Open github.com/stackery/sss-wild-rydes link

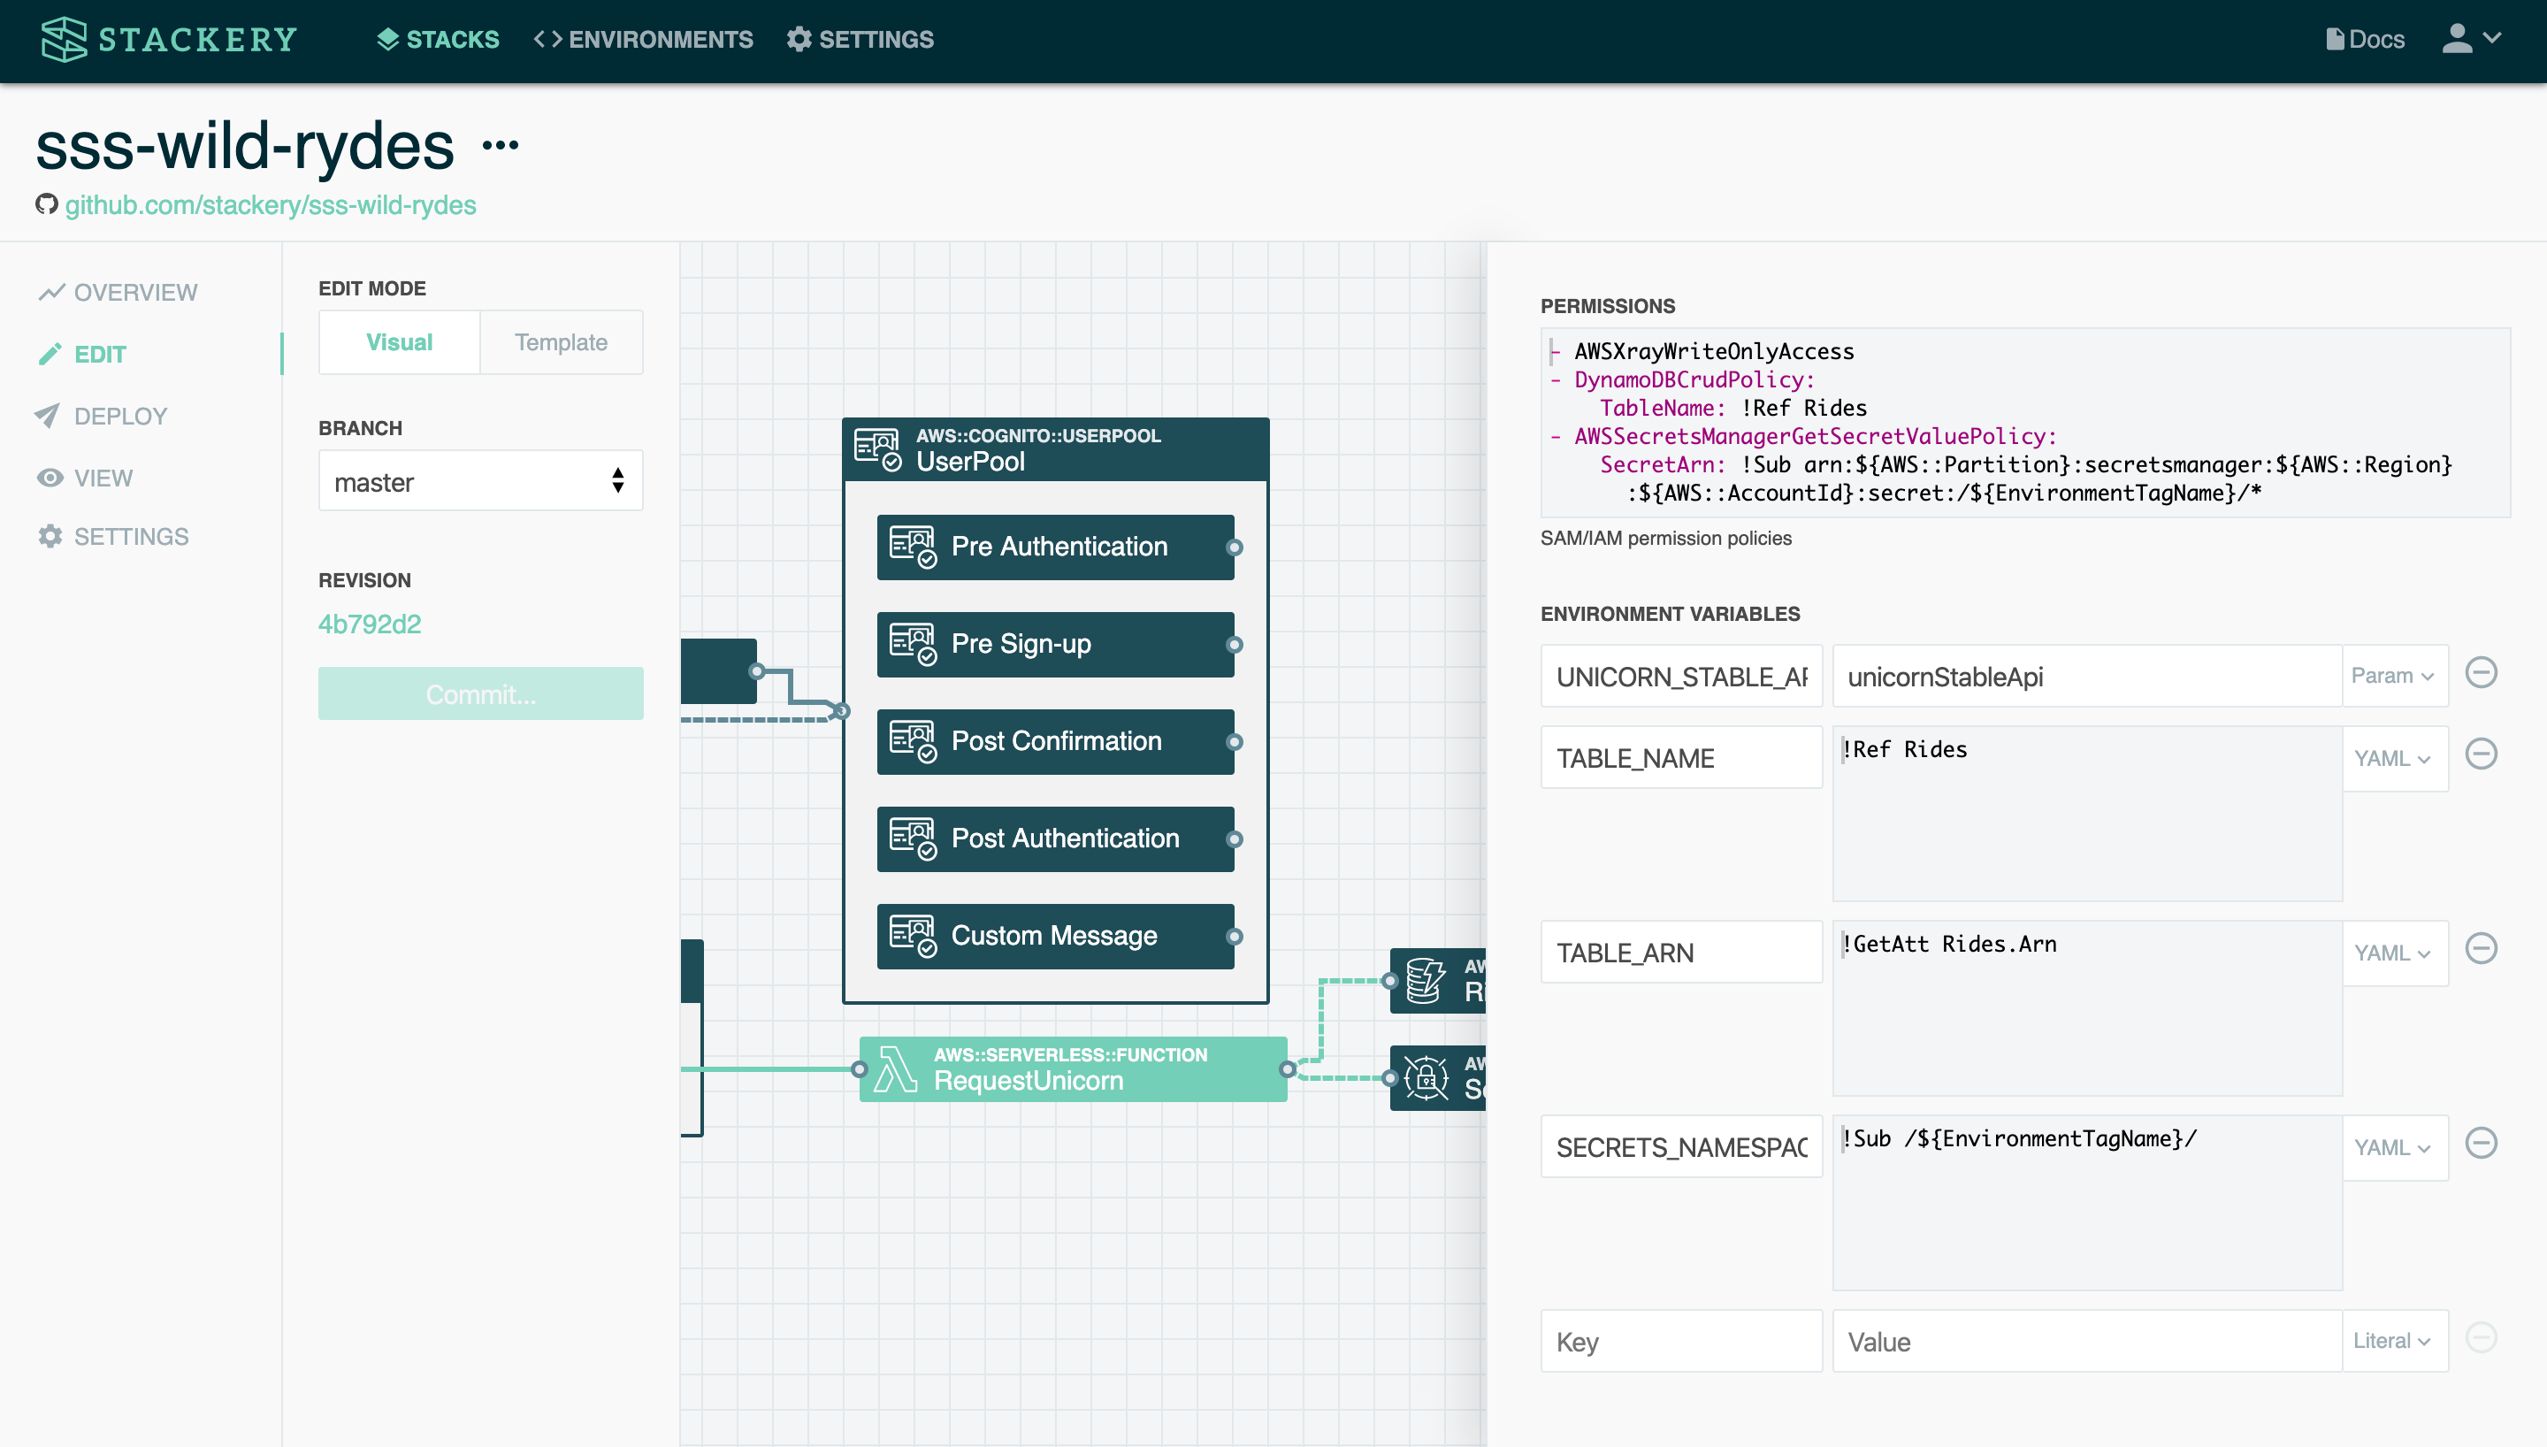271,204
